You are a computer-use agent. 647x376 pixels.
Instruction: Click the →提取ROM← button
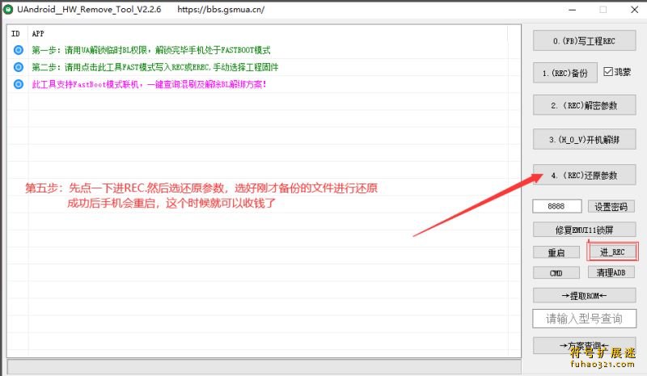[x=584, y=295]
